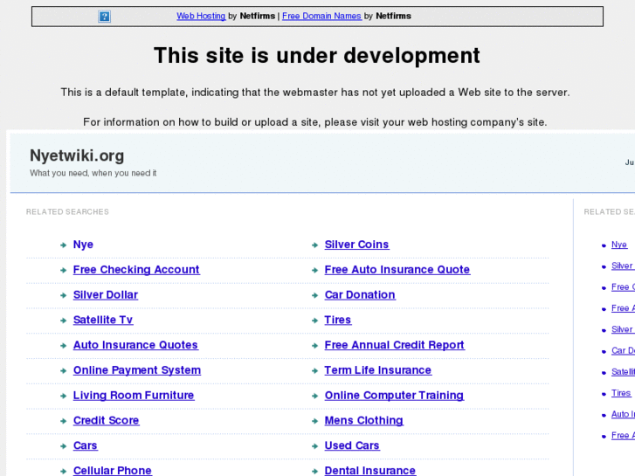Open the Living Room Furniture link
The height and width of the screenshot is (476, 635).
click(134, 396)
